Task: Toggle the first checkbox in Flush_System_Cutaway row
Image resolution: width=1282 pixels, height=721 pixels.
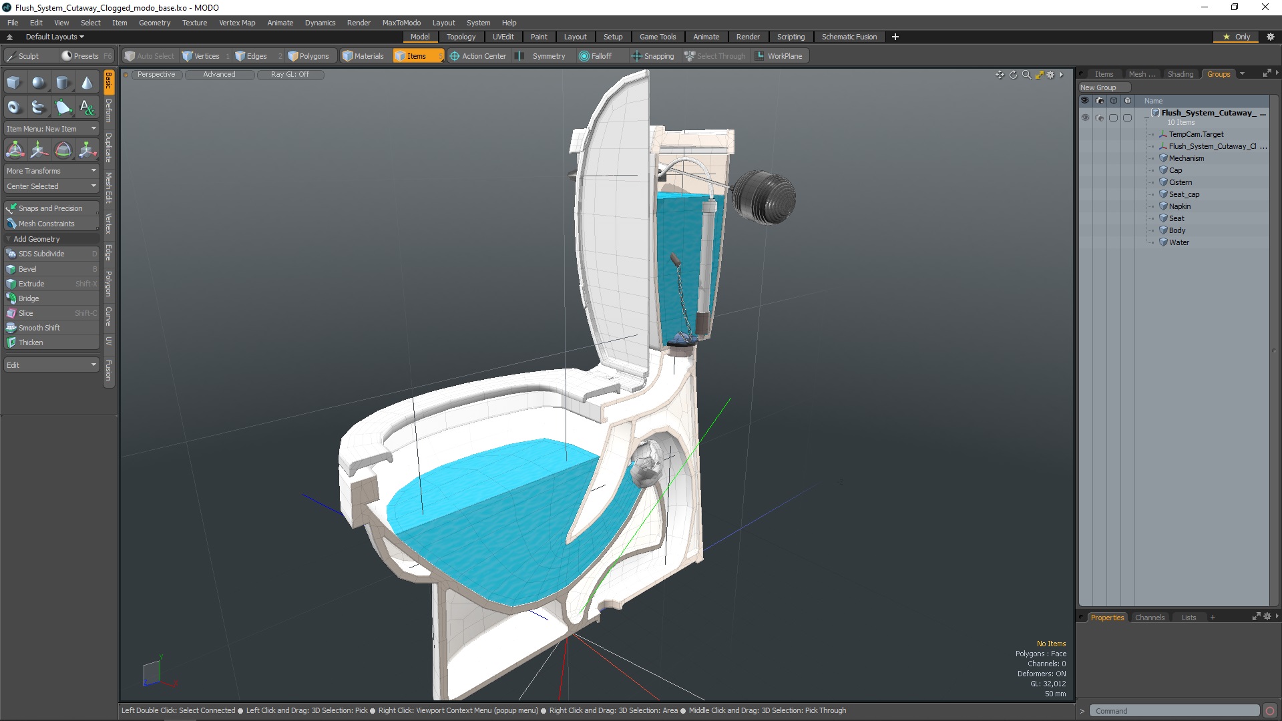Action: coord(1113,118)
